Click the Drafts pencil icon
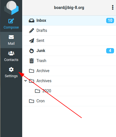This screenshot has height=137, width=116. 31,30
